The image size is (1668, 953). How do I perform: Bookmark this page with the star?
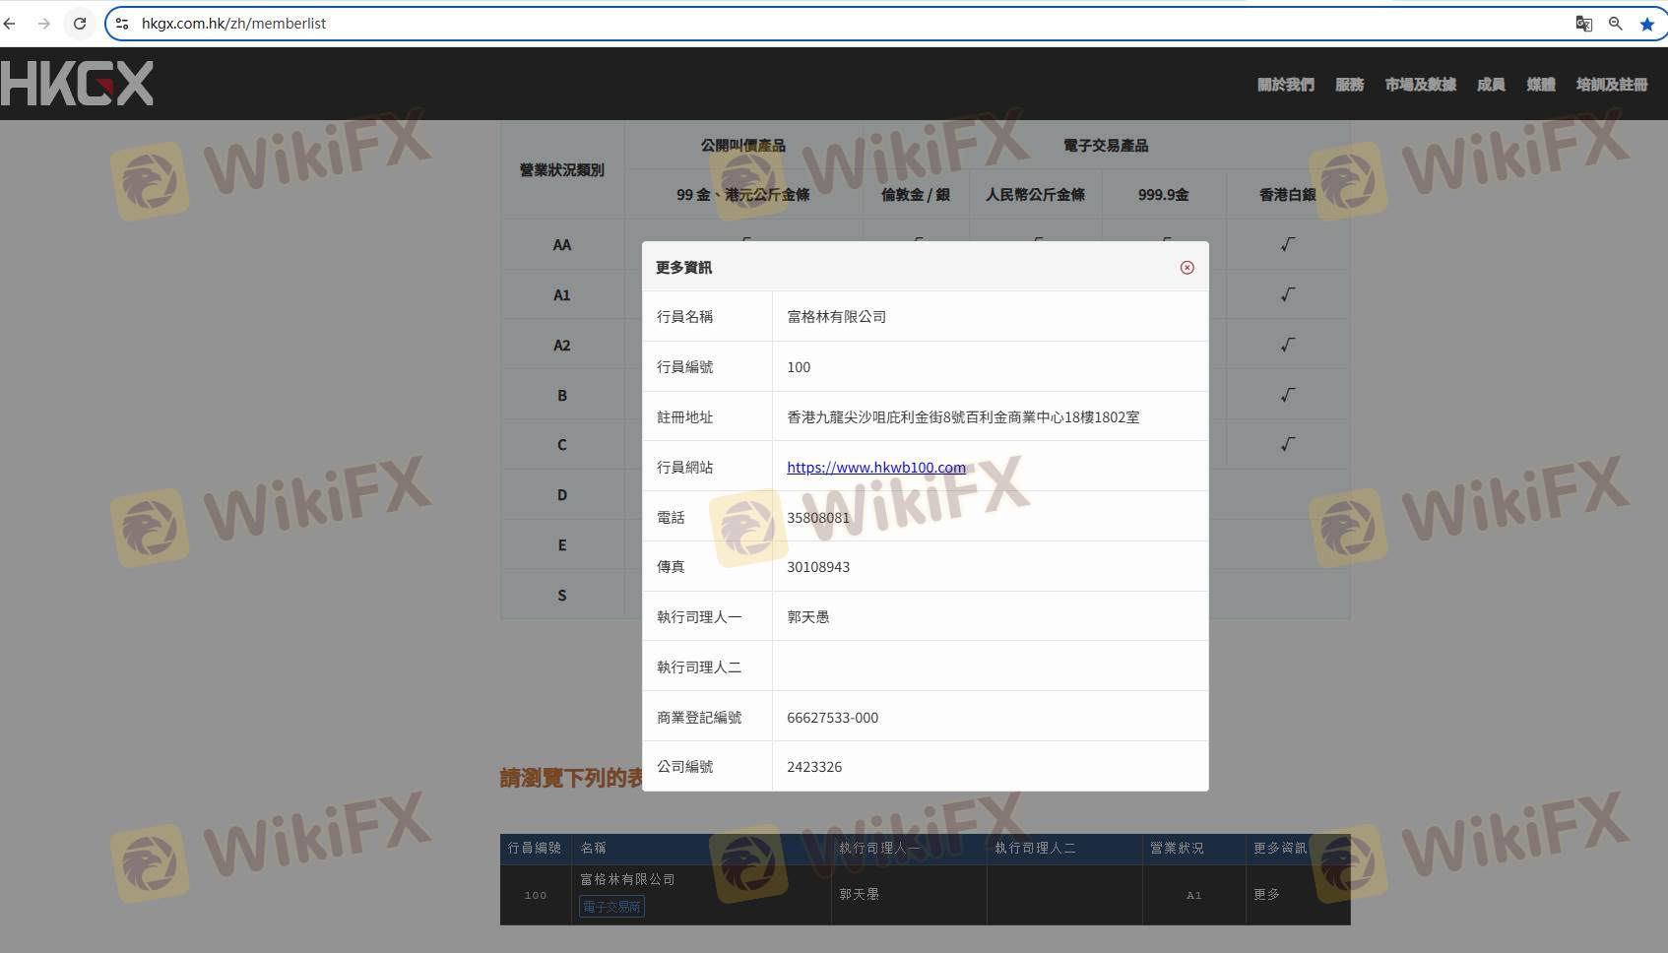(x=1646, y=24)
